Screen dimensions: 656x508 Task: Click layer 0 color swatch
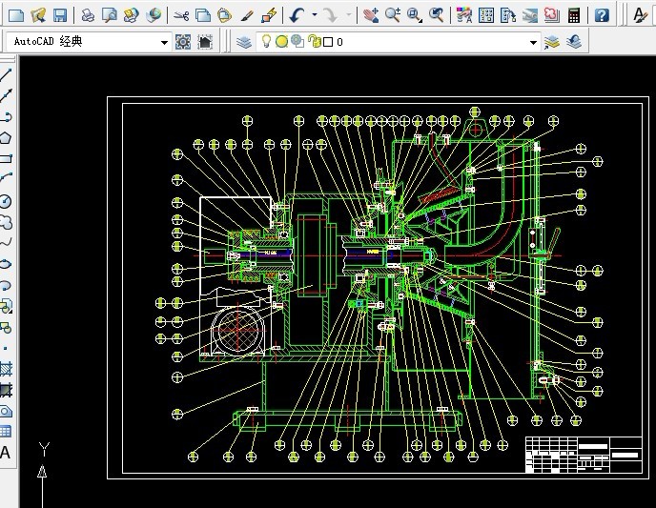click(x=328, y=42)
